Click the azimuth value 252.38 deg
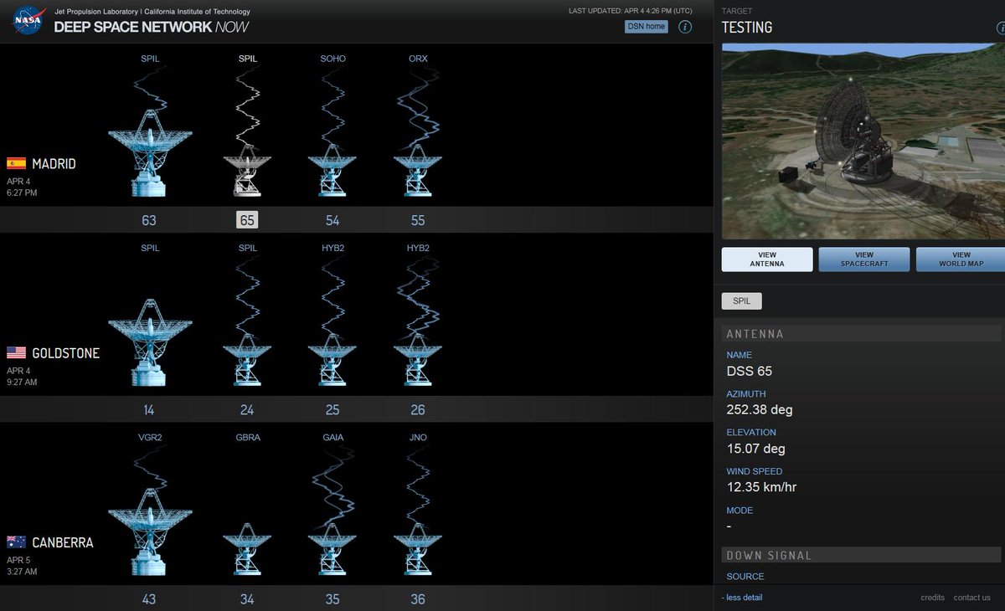Viewport: 1005px width, 611px height. pos(760,409)
